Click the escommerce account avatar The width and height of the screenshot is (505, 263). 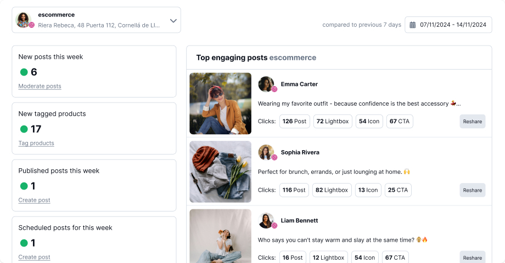(23, 20)
